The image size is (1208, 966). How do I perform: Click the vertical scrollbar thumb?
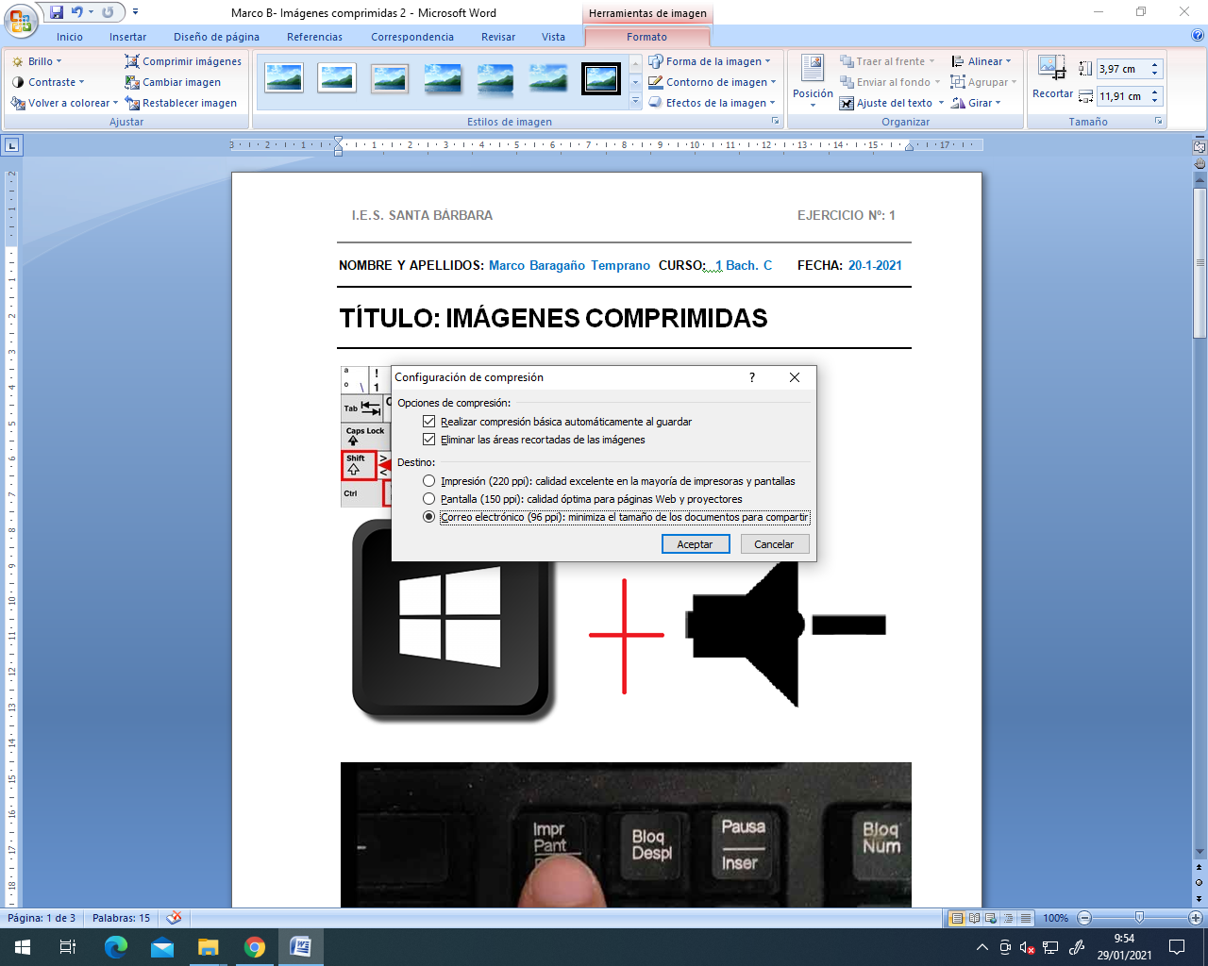(1200, 262)
